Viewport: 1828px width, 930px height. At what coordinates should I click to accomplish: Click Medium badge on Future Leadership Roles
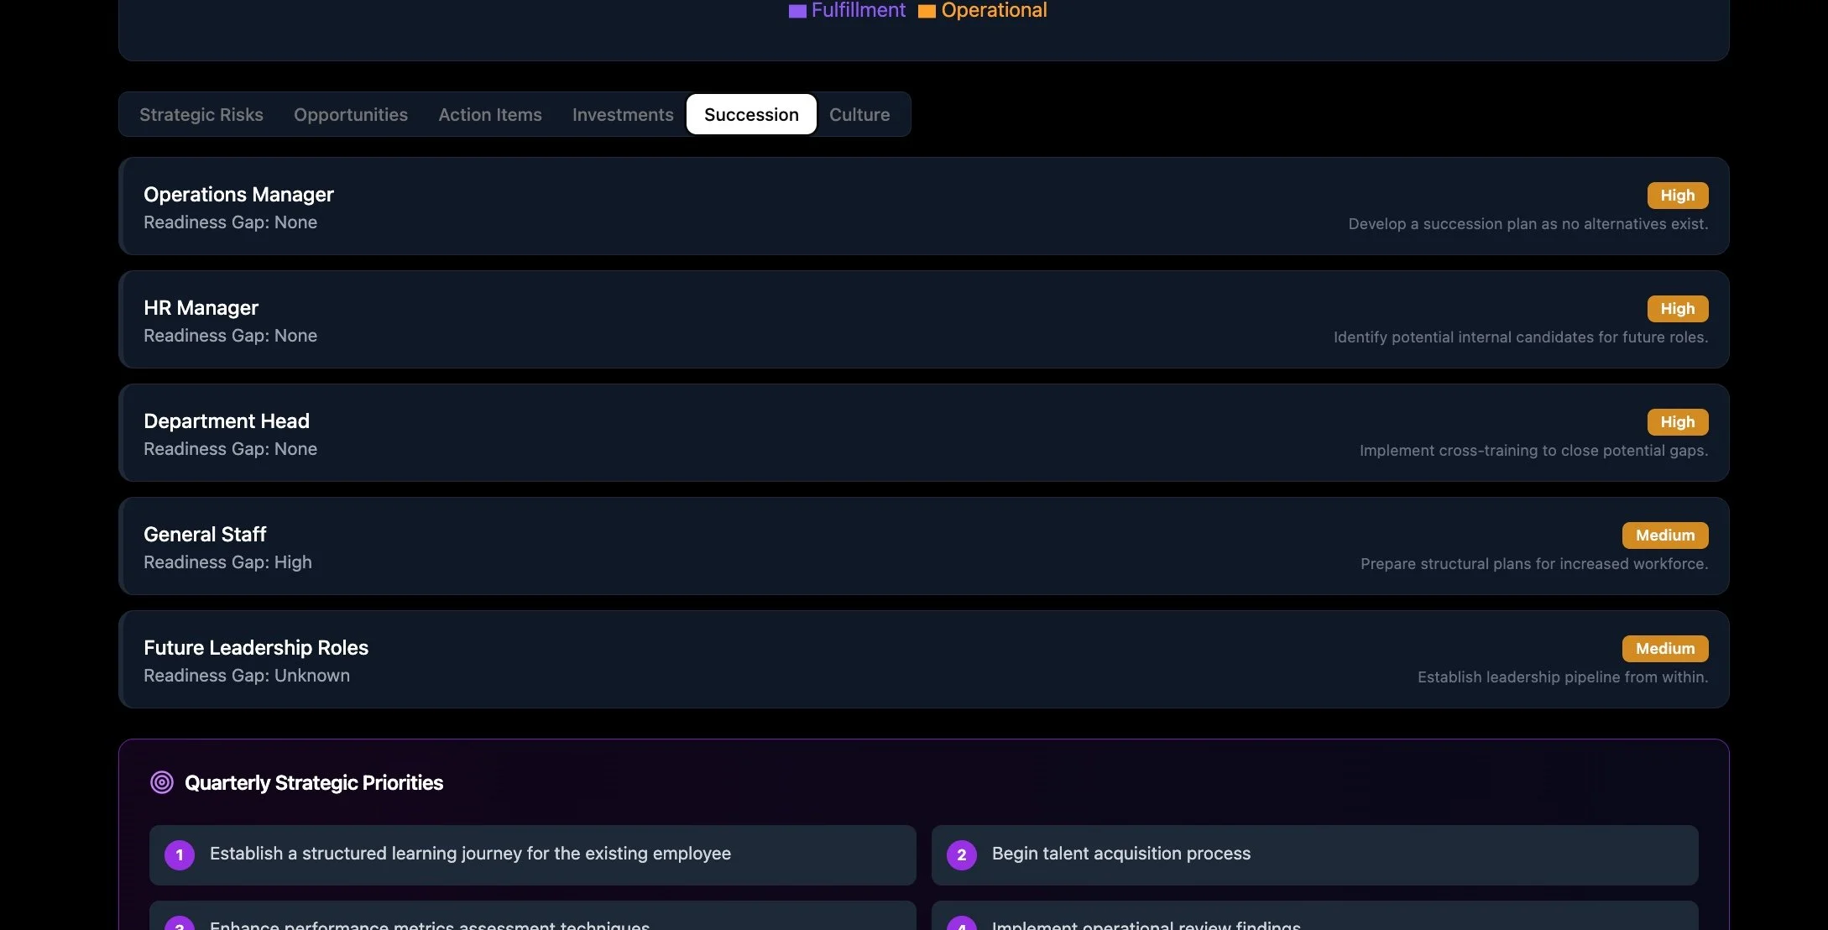(x=1664, y=648)
